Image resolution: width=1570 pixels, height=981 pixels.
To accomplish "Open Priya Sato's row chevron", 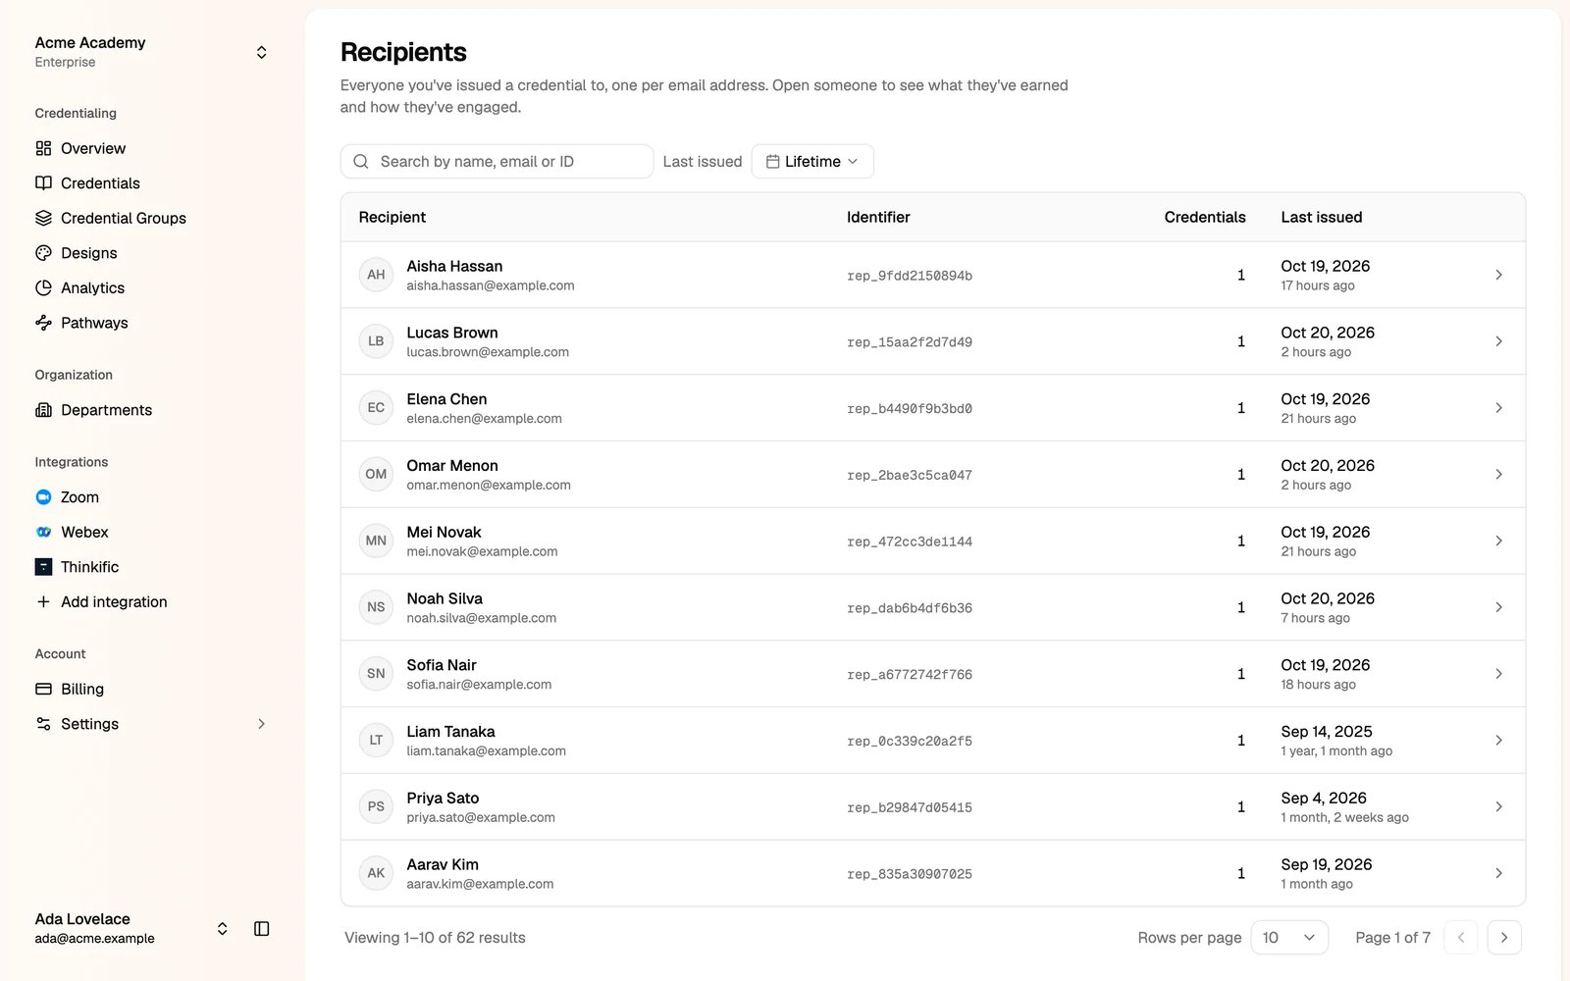I will 1498,806.
